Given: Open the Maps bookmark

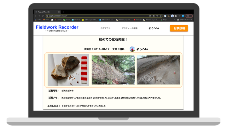Looking at the screenshot, I should (164, 20).
